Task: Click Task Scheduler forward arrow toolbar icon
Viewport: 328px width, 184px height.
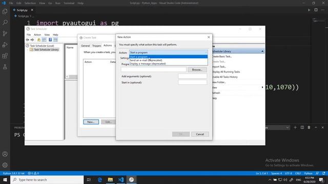Action: (32, 40)
